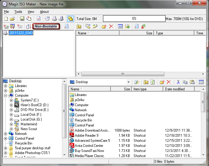The height and width of the screenshot is (166, 209).
Task: Click the rightmost image toolbar icon
Action: click(143, 26)
